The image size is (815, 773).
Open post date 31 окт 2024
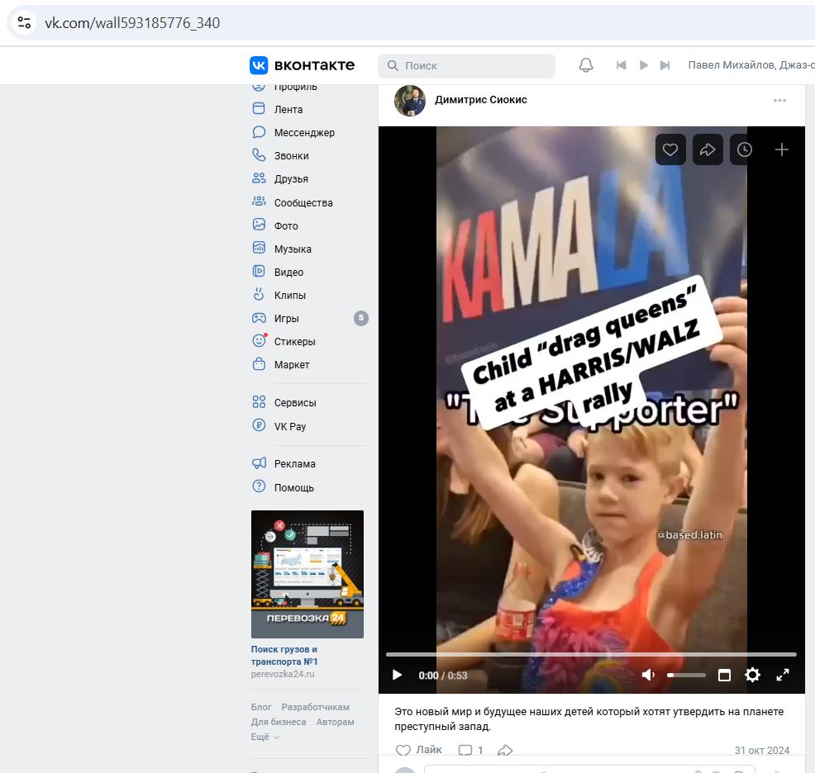(x=761, y=750)
